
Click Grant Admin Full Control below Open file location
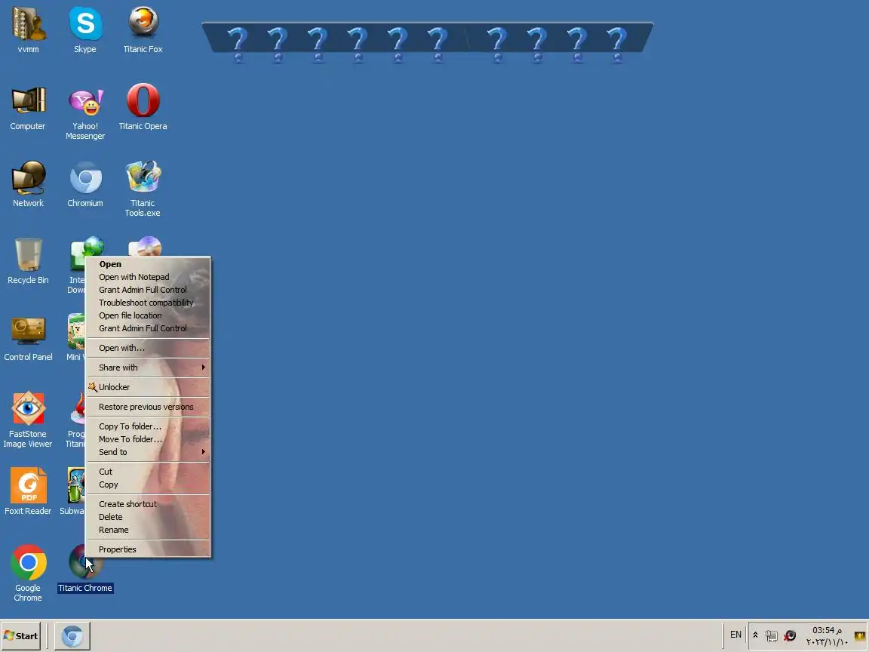click(149, 328)
